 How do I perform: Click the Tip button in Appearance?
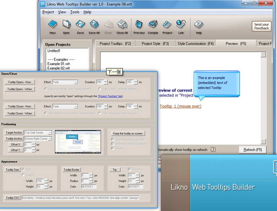[115, 170]
